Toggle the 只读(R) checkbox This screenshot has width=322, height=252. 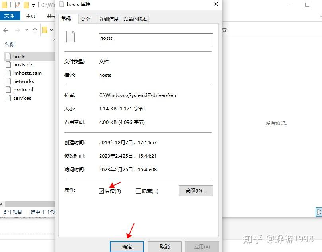(101, 191)
